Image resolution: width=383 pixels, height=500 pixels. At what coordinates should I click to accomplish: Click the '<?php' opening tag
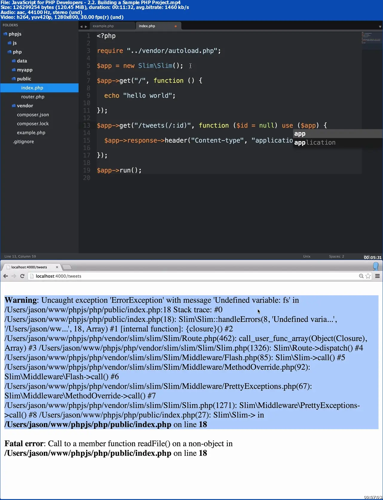click(106, 36)
